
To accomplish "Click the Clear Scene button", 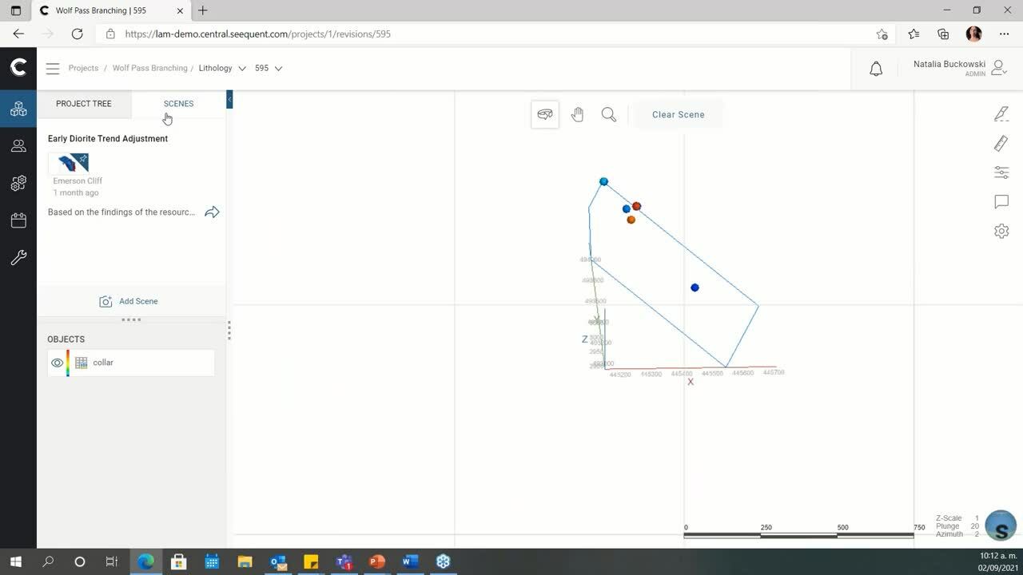I will (678, 115).
